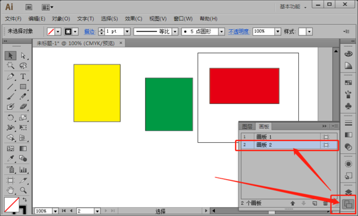358x216 pixels.
Task: Expand the opacity 100% dropdown
Action: tap(277, 32)
